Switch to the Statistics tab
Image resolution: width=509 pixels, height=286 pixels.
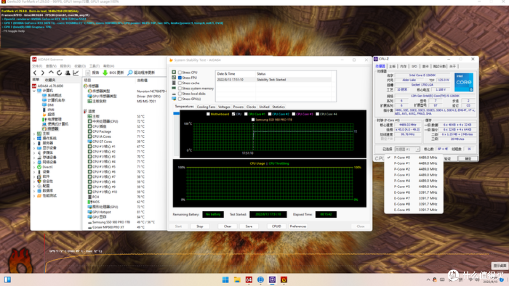(x=278, y=107)
